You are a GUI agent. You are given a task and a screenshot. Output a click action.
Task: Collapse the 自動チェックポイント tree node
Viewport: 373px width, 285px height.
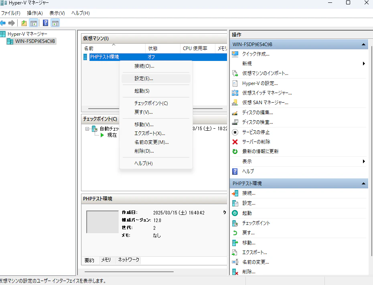pos(87,129)
